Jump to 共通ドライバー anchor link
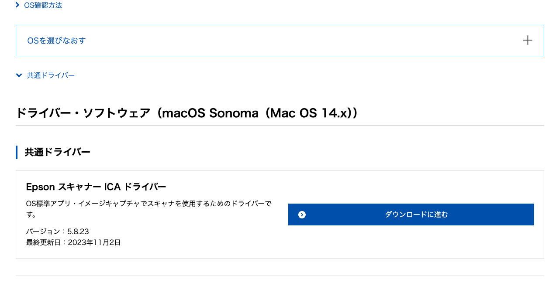This screenshot has height=286, width=559. [51, 75]
